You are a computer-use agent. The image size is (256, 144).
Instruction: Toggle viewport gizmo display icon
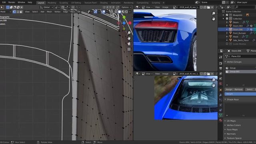pyautogui.click(x=96, y=12)
